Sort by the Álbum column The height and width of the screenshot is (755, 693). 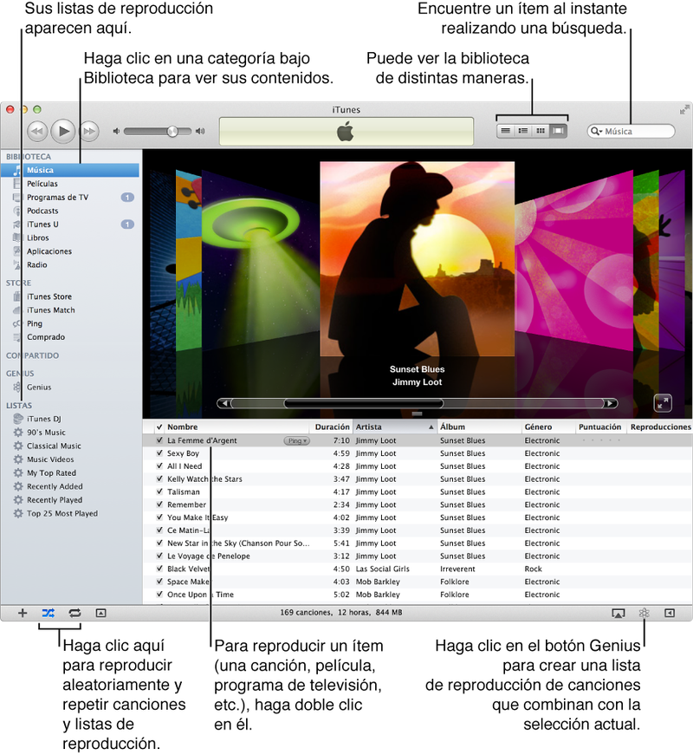click(x=479, y=426)
